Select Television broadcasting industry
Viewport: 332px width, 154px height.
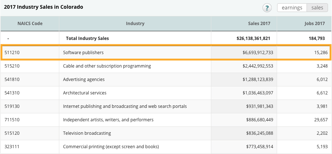pyautogui.click(x=87, y=133)
